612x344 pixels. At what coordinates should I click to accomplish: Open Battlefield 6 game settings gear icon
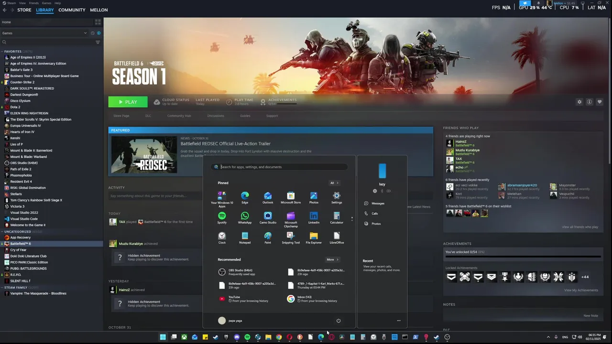pos(579,102)
